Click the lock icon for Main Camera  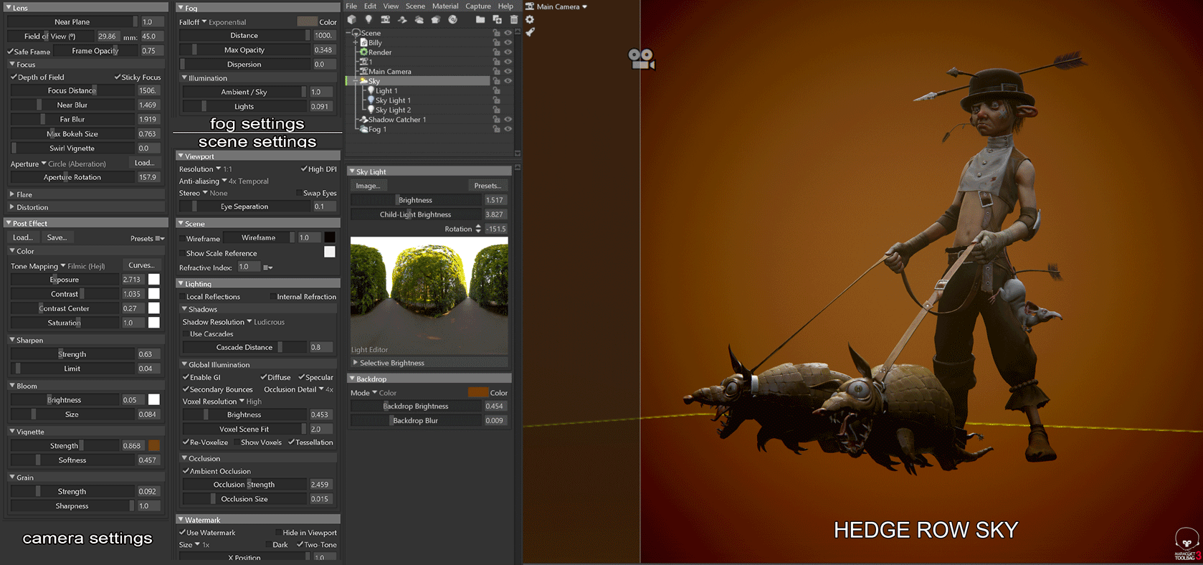(496, 71)
